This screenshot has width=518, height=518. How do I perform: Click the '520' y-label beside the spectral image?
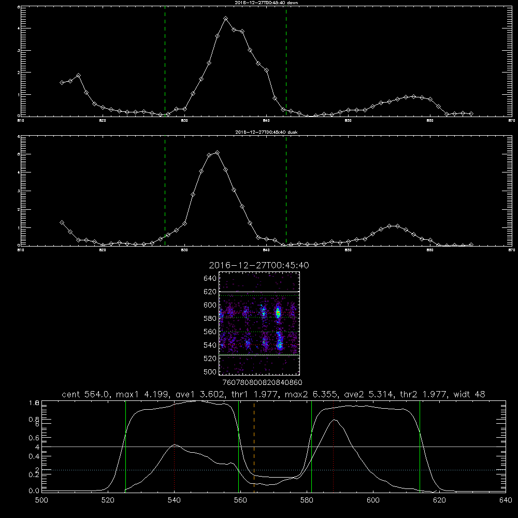tap(210, 358)
